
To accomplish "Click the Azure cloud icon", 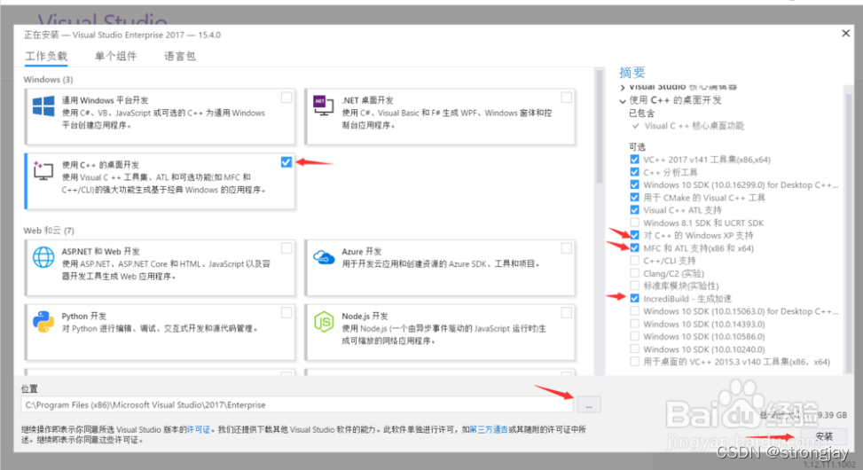I will click(324, 256).
